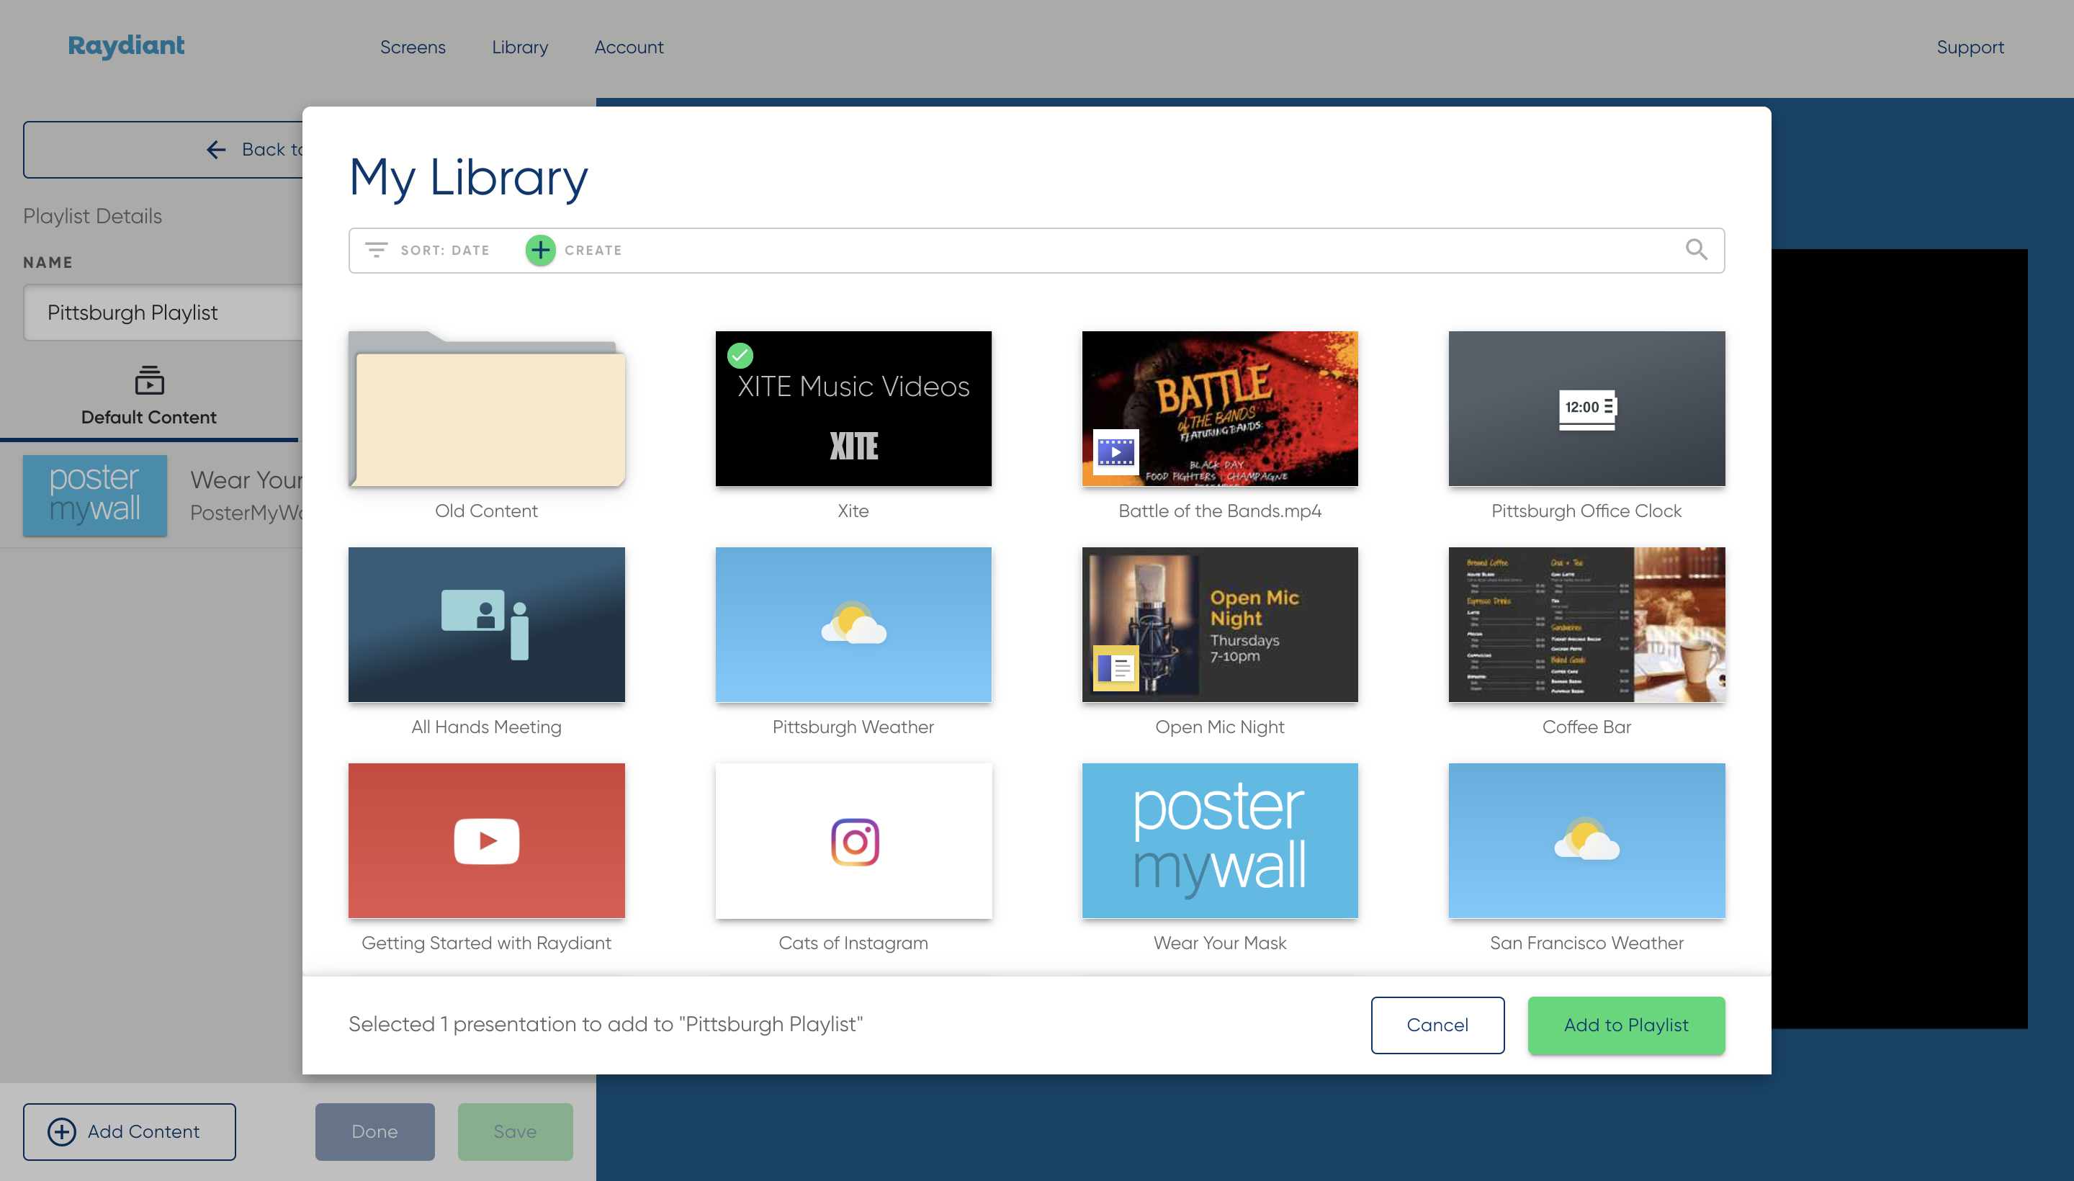Click the "Old Content" folder label
Image resolution: width=2074 pixels, height=1181 pixels.
coord(486,510)
